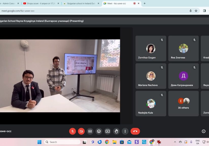209x146 pixels.
Task: Open the Windows Start menu
Action: pos(40,142)
